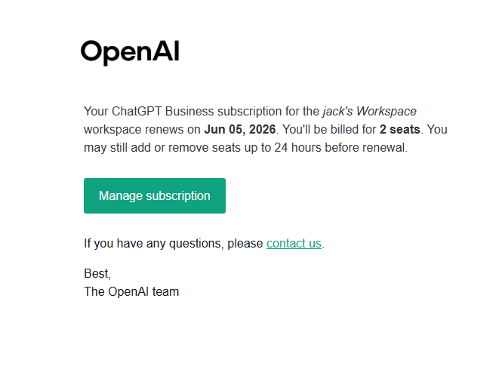Click the OpenAI logo at top
Image resolution: width=499 pixels, height=369 pixels.
point(130,53)
